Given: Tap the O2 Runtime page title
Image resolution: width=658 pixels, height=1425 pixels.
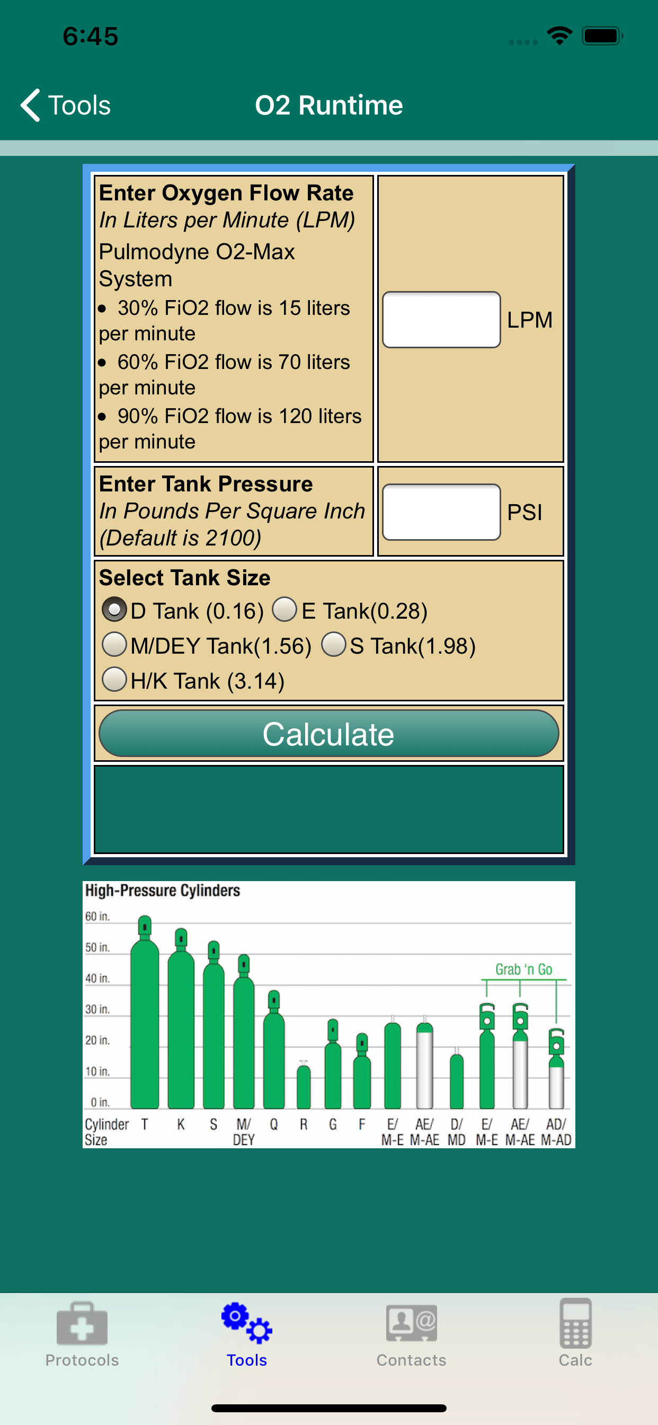Looking at the screenshot, I should click(329, 105).
